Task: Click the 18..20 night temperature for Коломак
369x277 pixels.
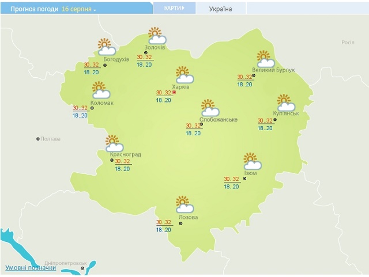Action: click(80, 115)
